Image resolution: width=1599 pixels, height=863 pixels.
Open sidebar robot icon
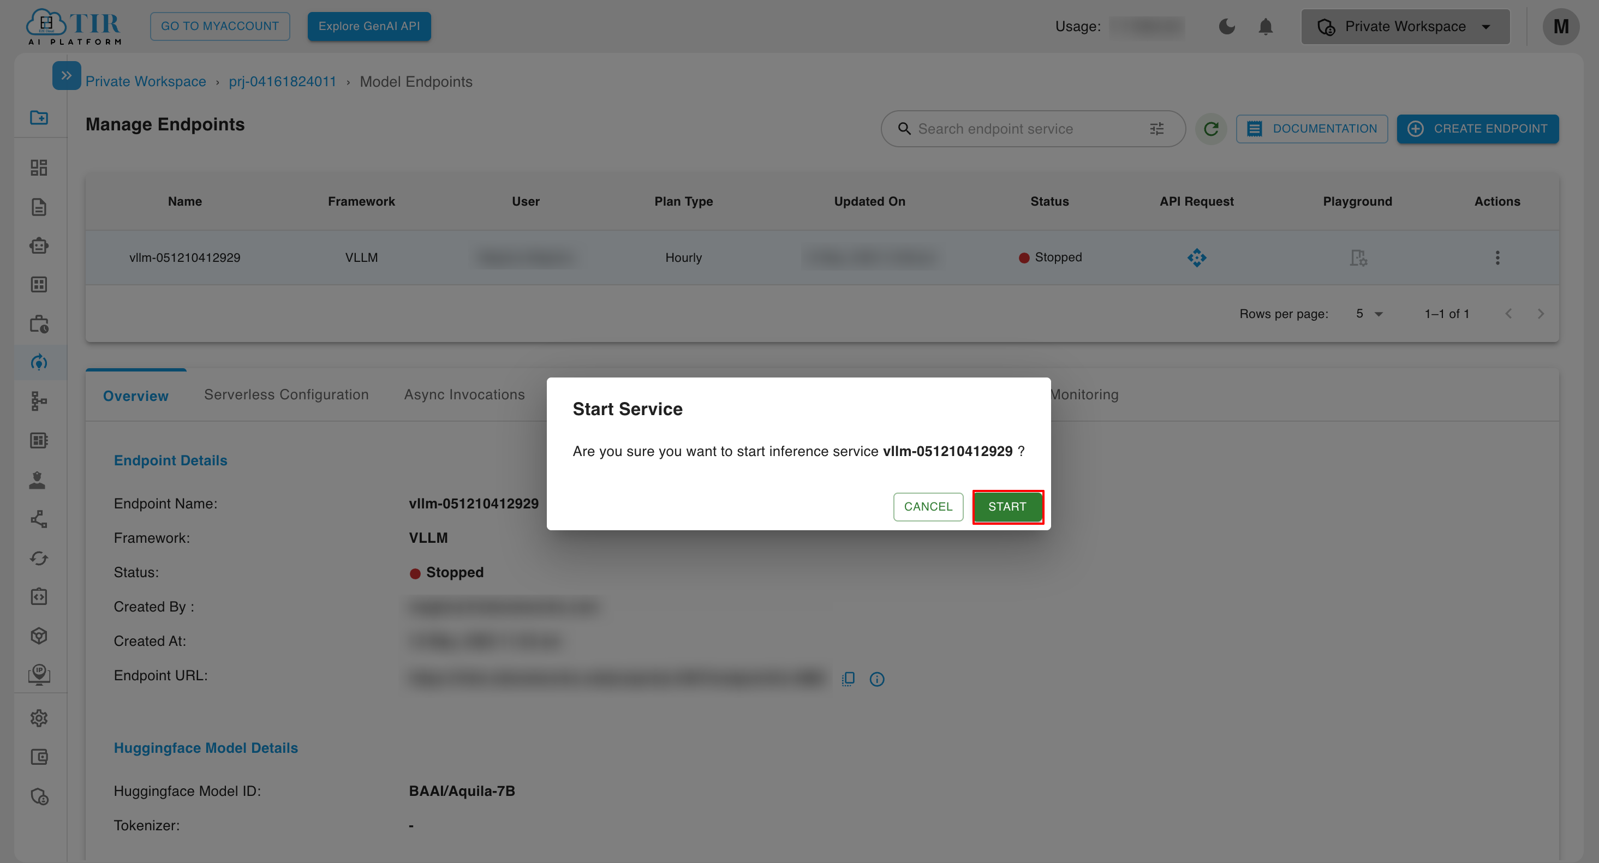(39, 245)
